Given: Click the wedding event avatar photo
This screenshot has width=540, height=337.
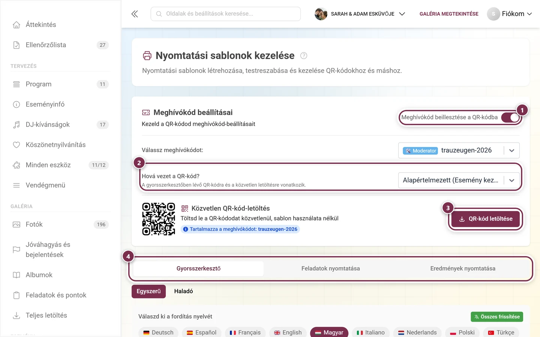Looking at the screenshot, I should (x=321, y=14).
